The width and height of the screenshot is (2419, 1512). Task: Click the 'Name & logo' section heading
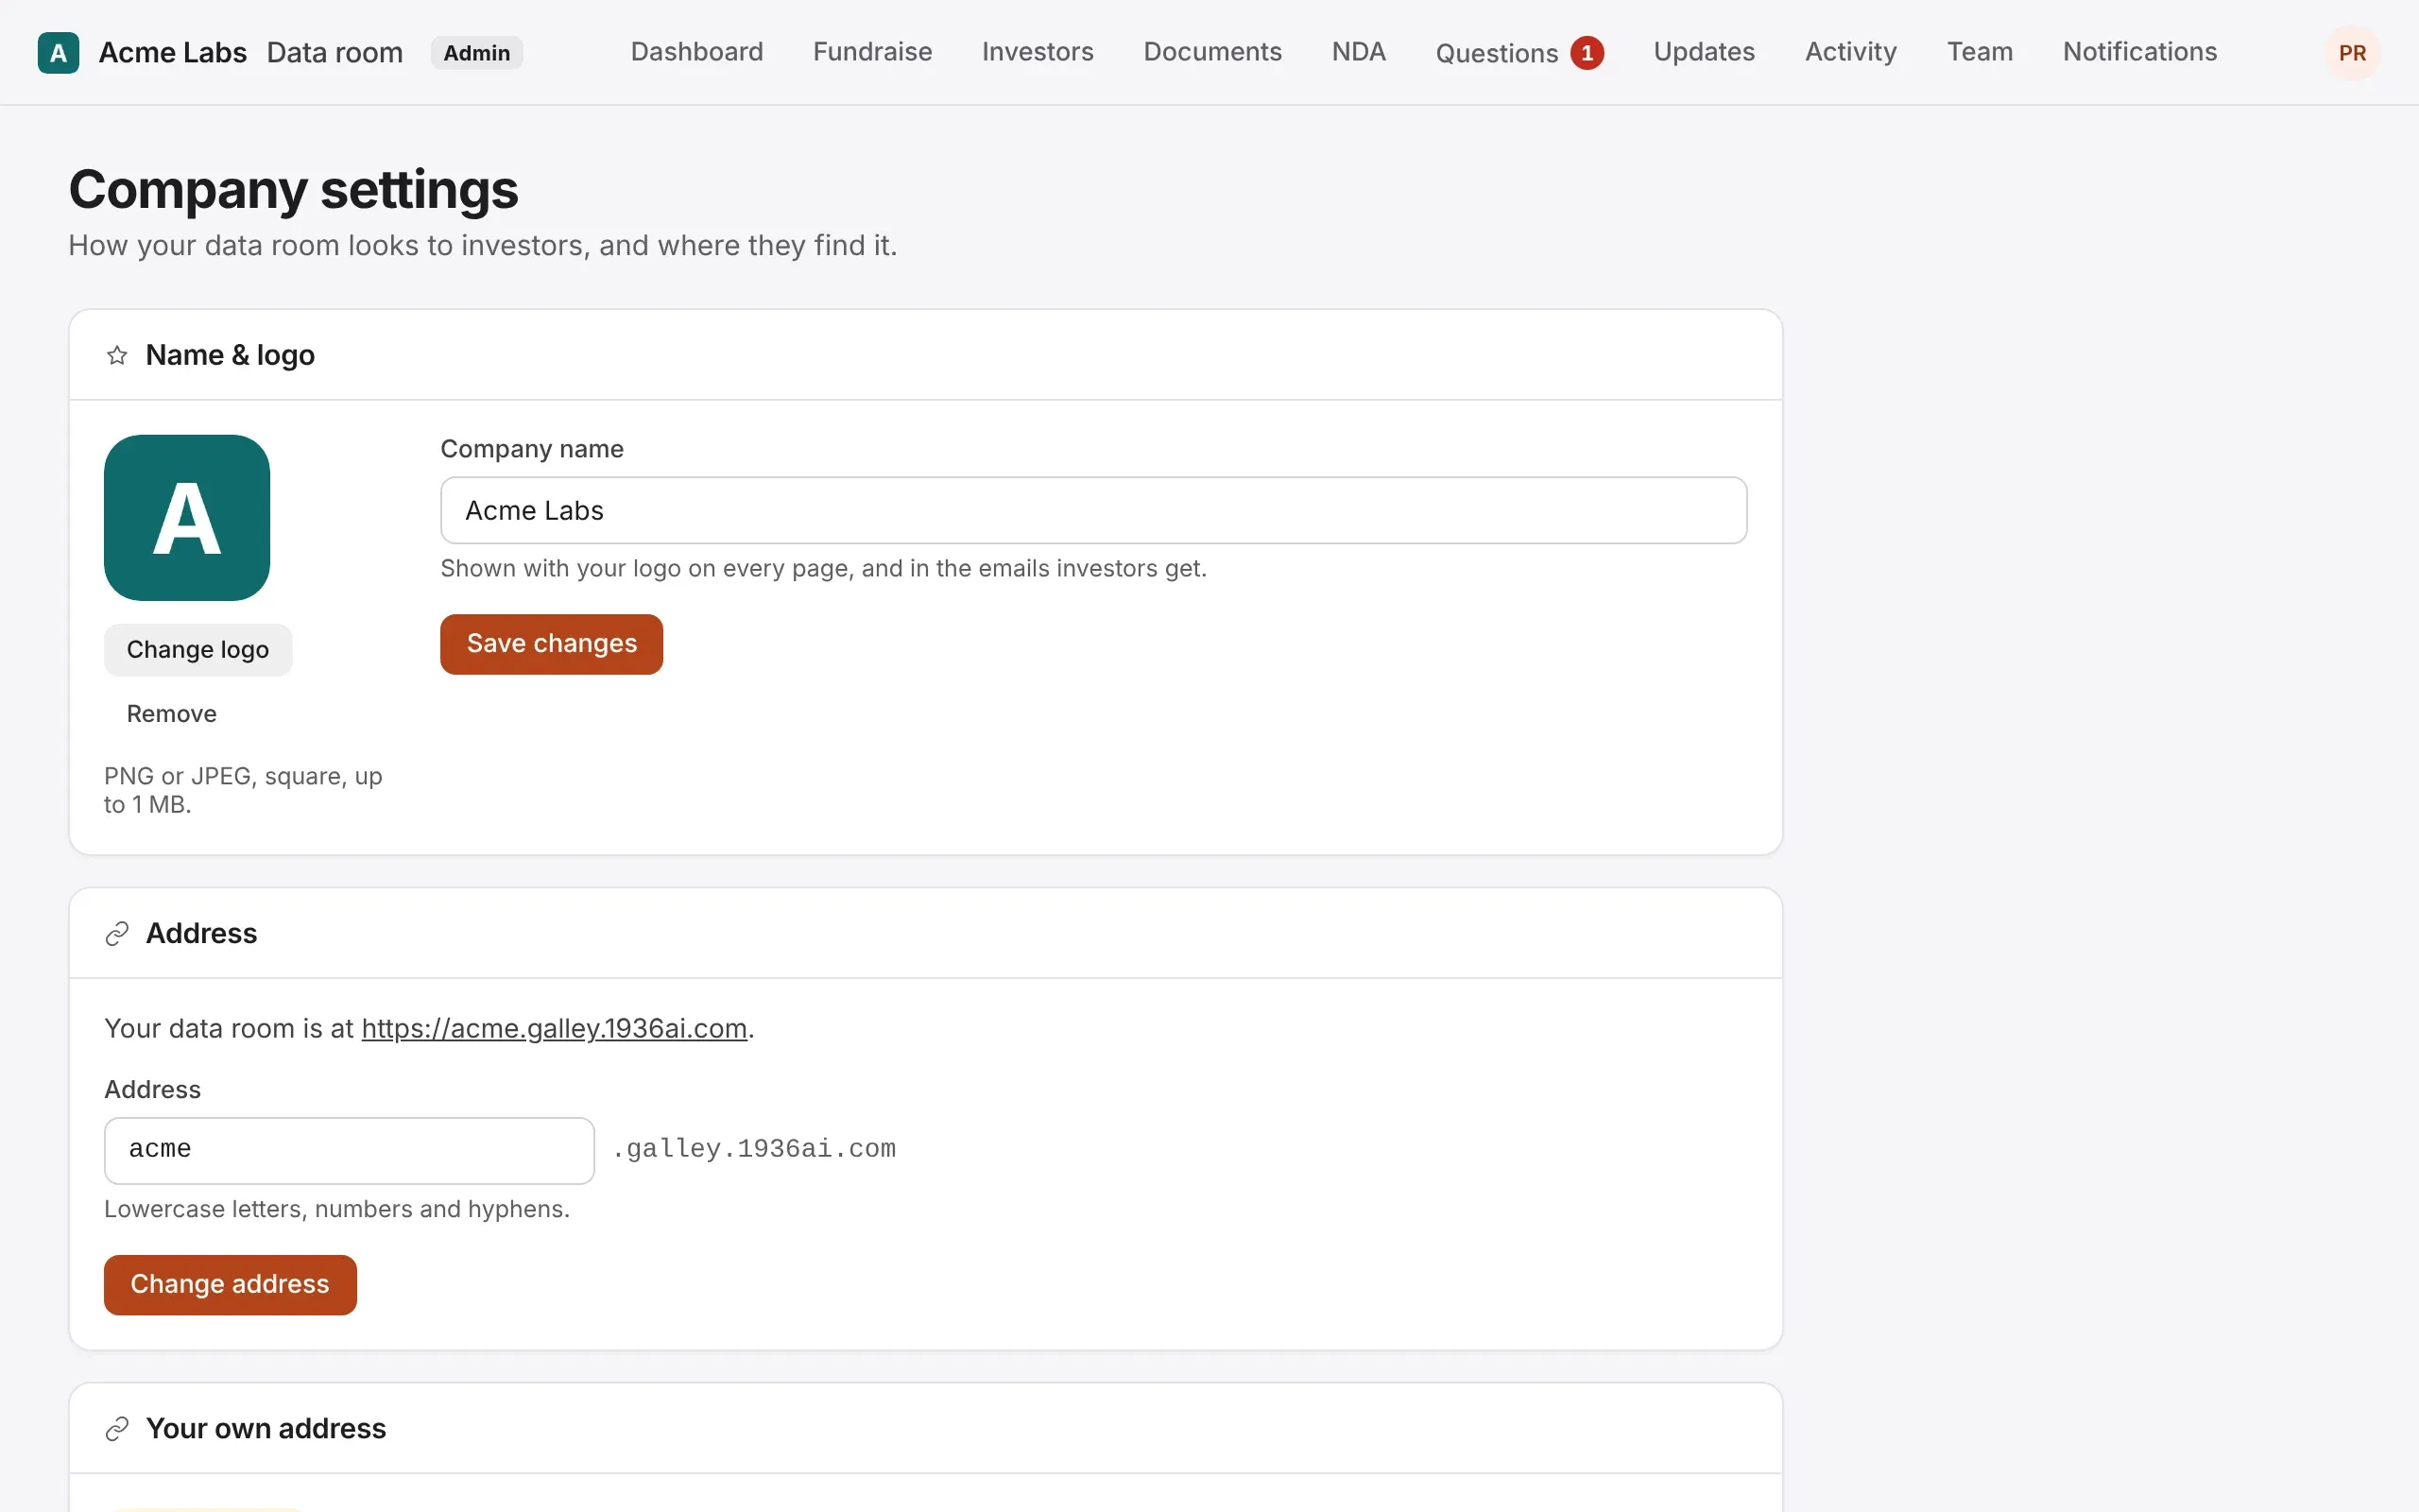(x=230, y=355)
